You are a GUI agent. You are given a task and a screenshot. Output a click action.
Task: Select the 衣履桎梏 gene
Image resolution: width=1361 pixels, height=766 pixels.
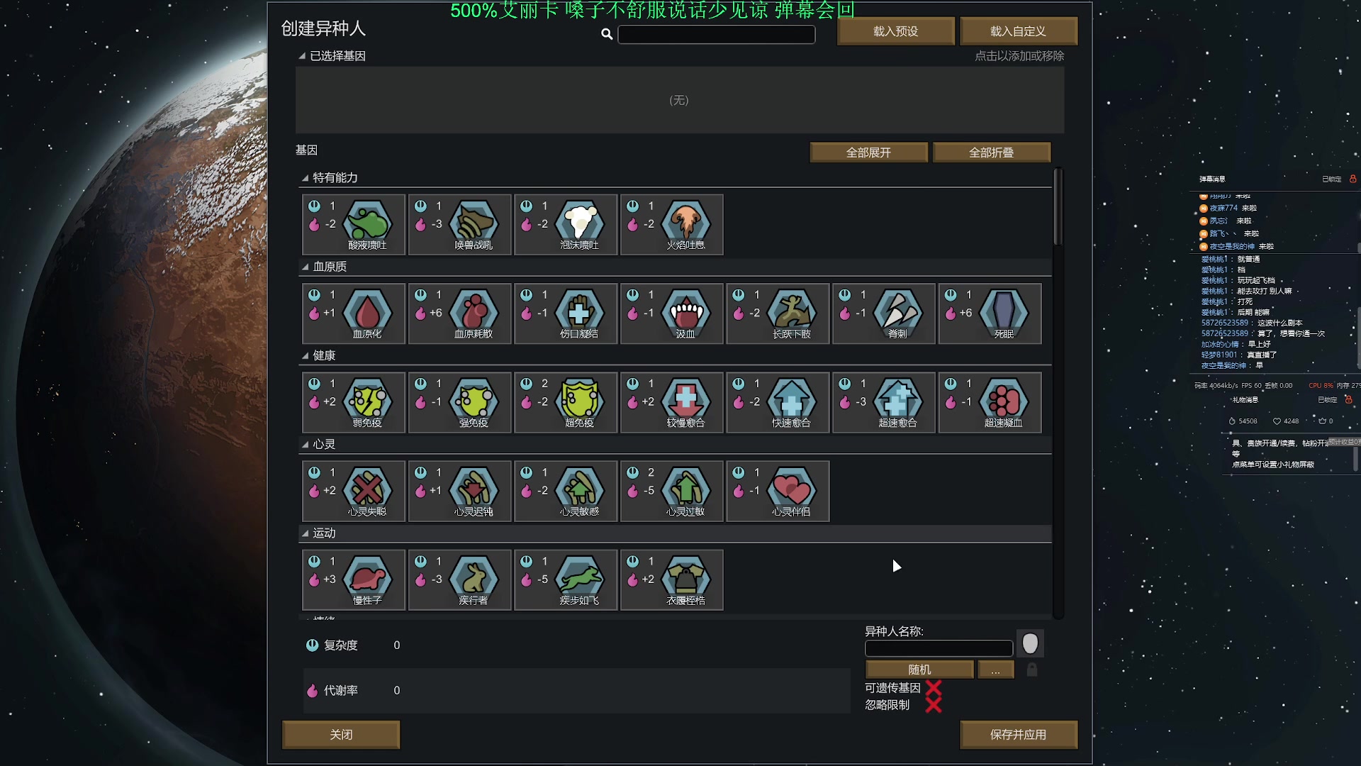(x=671, y=579)
